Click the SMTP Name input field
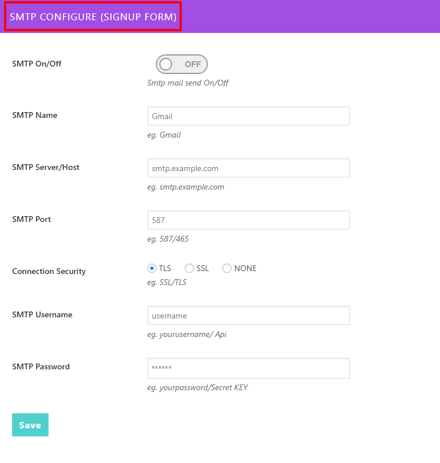The width and height of the screenshot is (440, 463). tap(248, 116)
